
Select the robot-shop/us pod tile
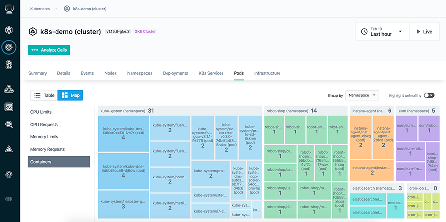pyautogui.click(x=280, y=191)
